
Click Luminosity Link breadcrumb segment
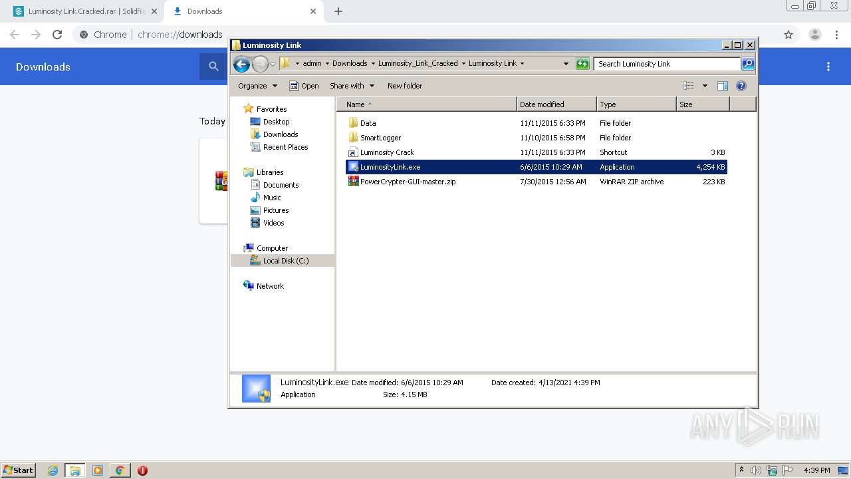(493, 64)
